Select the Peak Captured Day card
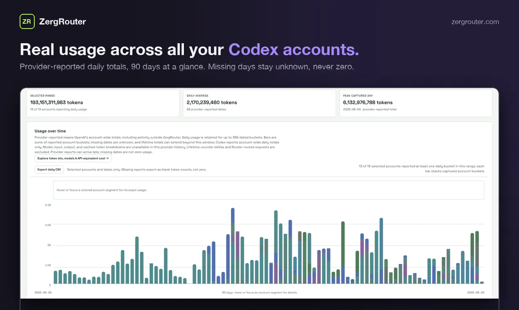Image resolution: width=519 pixels, height=310 pixels. click(416, 103)
